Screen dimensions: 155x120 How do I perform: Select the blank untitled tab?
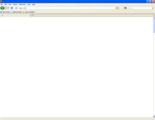[15, 15]
